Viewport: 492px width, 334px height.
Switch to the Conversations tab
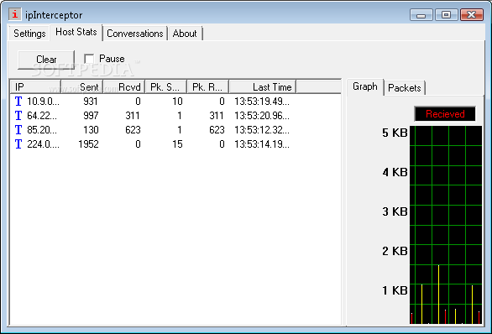[x=135, y=34]
